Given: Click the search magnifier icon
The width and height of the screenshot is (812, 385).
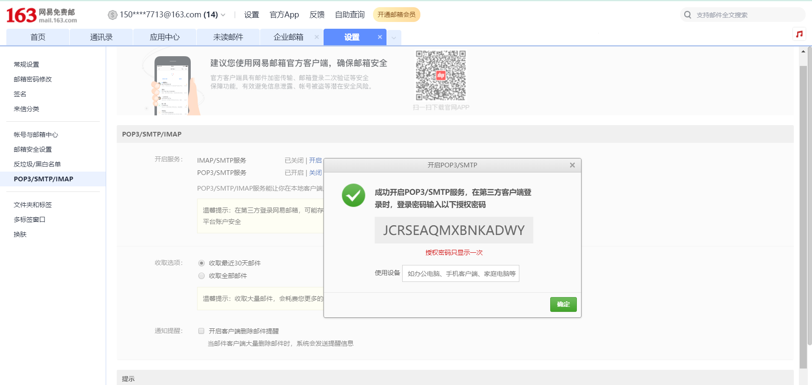Looking at the screenshot, I should tap(688, 15).
